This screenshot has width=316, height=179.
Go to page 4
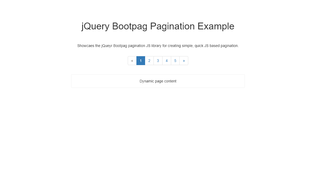coord(167,61)
